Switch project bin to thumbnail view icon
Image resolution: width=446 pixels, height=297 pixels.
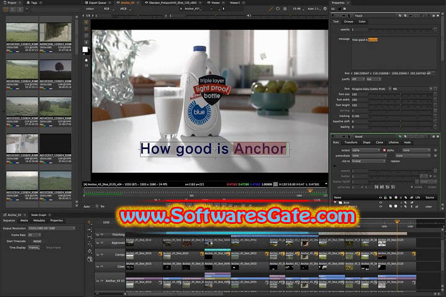pos(6,9)
